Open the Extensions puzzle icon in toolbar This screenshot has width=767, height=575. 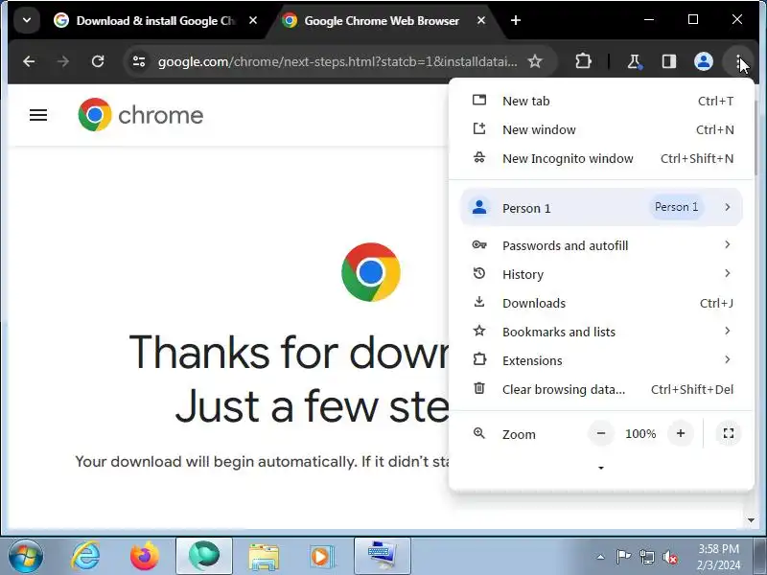[x=583, y=61]
